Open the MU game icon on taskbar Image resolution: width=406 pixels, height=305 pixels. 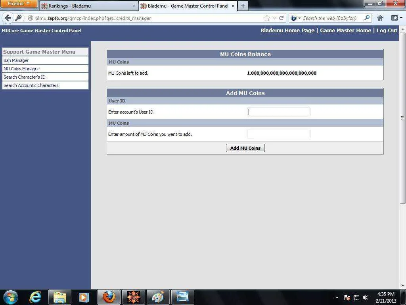(x=134, y=297)
